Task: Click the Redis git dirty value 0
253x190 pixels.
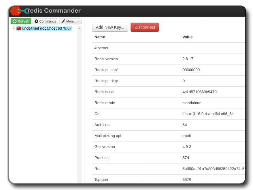Action: click(x=183, y=81)
